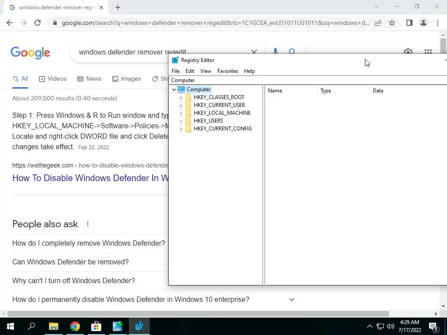Expand HKEY_LOCAL_MACHINE key
Screen dimensions: 447x335
pos(181,113)
